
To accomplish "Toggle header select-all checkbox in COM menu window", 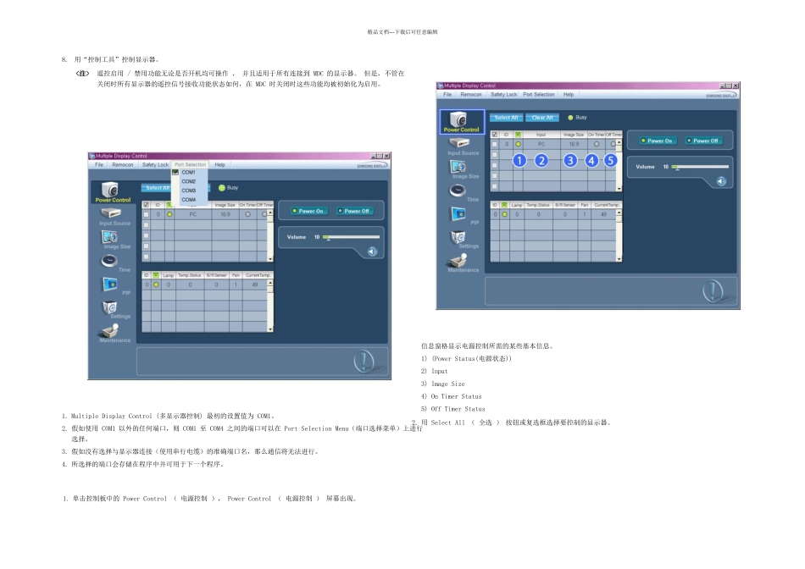I will tap(147, 205).
